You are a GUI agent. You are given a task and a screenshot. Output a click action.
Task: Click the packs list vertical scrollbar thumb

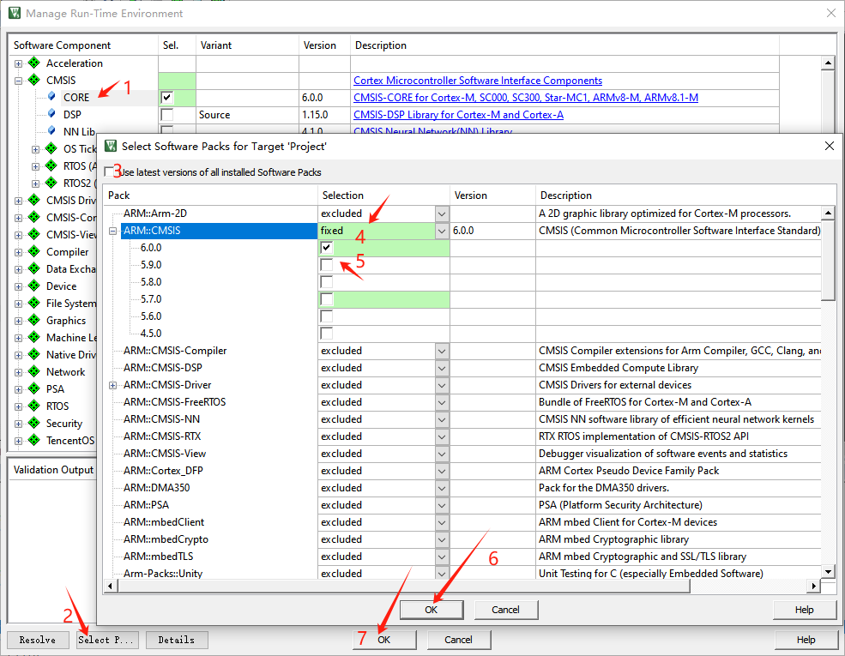[829, 260]
